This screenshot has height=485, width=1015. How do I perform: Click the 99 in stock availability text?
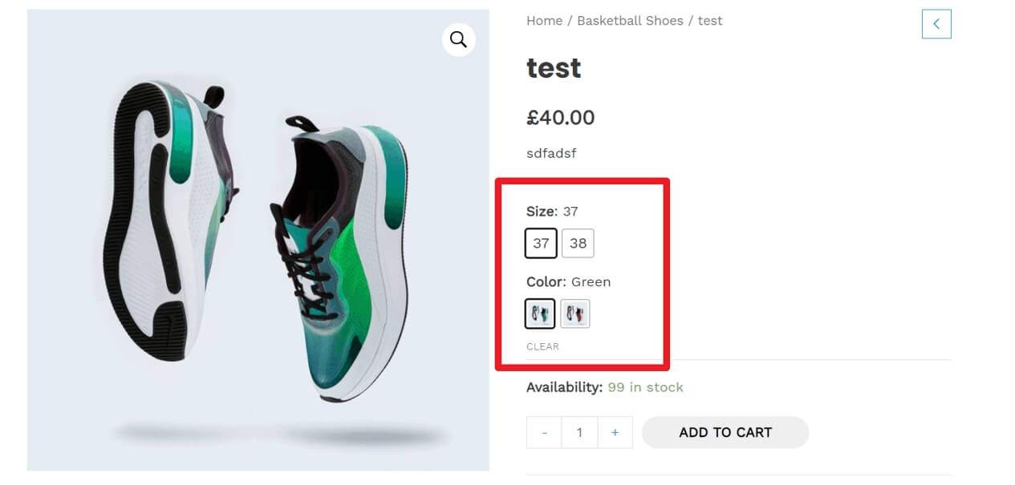[645, 387]
